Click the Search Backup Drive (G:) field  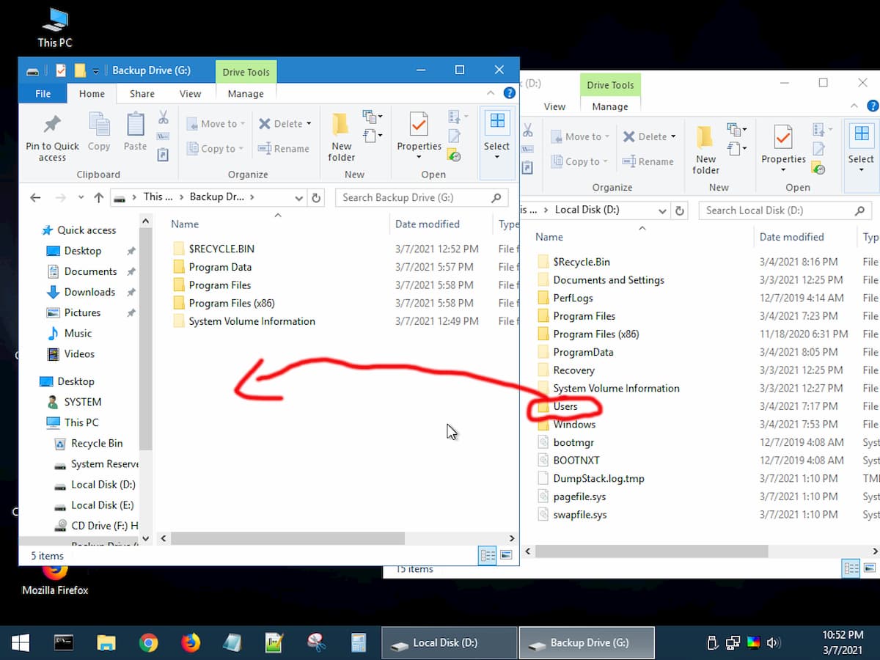(422, 197)
